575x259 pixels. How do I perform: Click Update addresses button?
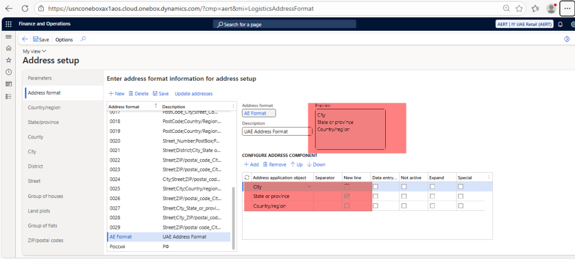pos(193,94)
